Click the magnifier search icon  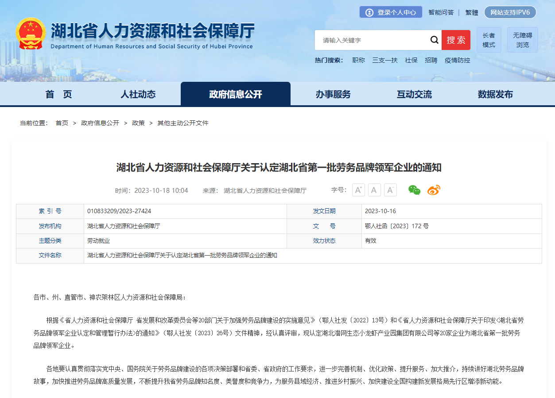coord(434,40)
